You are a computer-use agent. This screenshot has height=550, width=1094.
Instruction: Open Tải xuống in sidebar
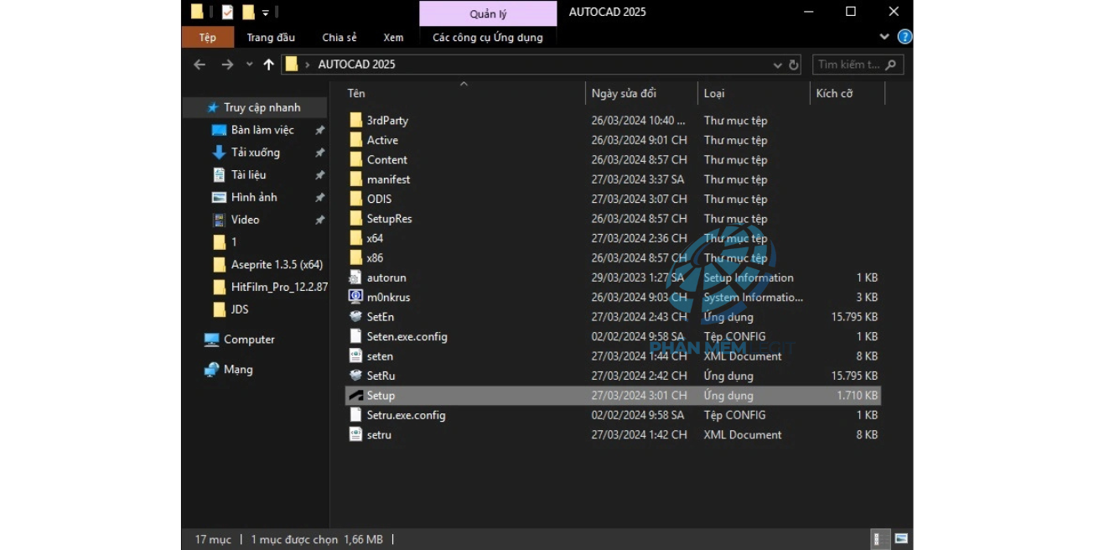coord(255,153)
